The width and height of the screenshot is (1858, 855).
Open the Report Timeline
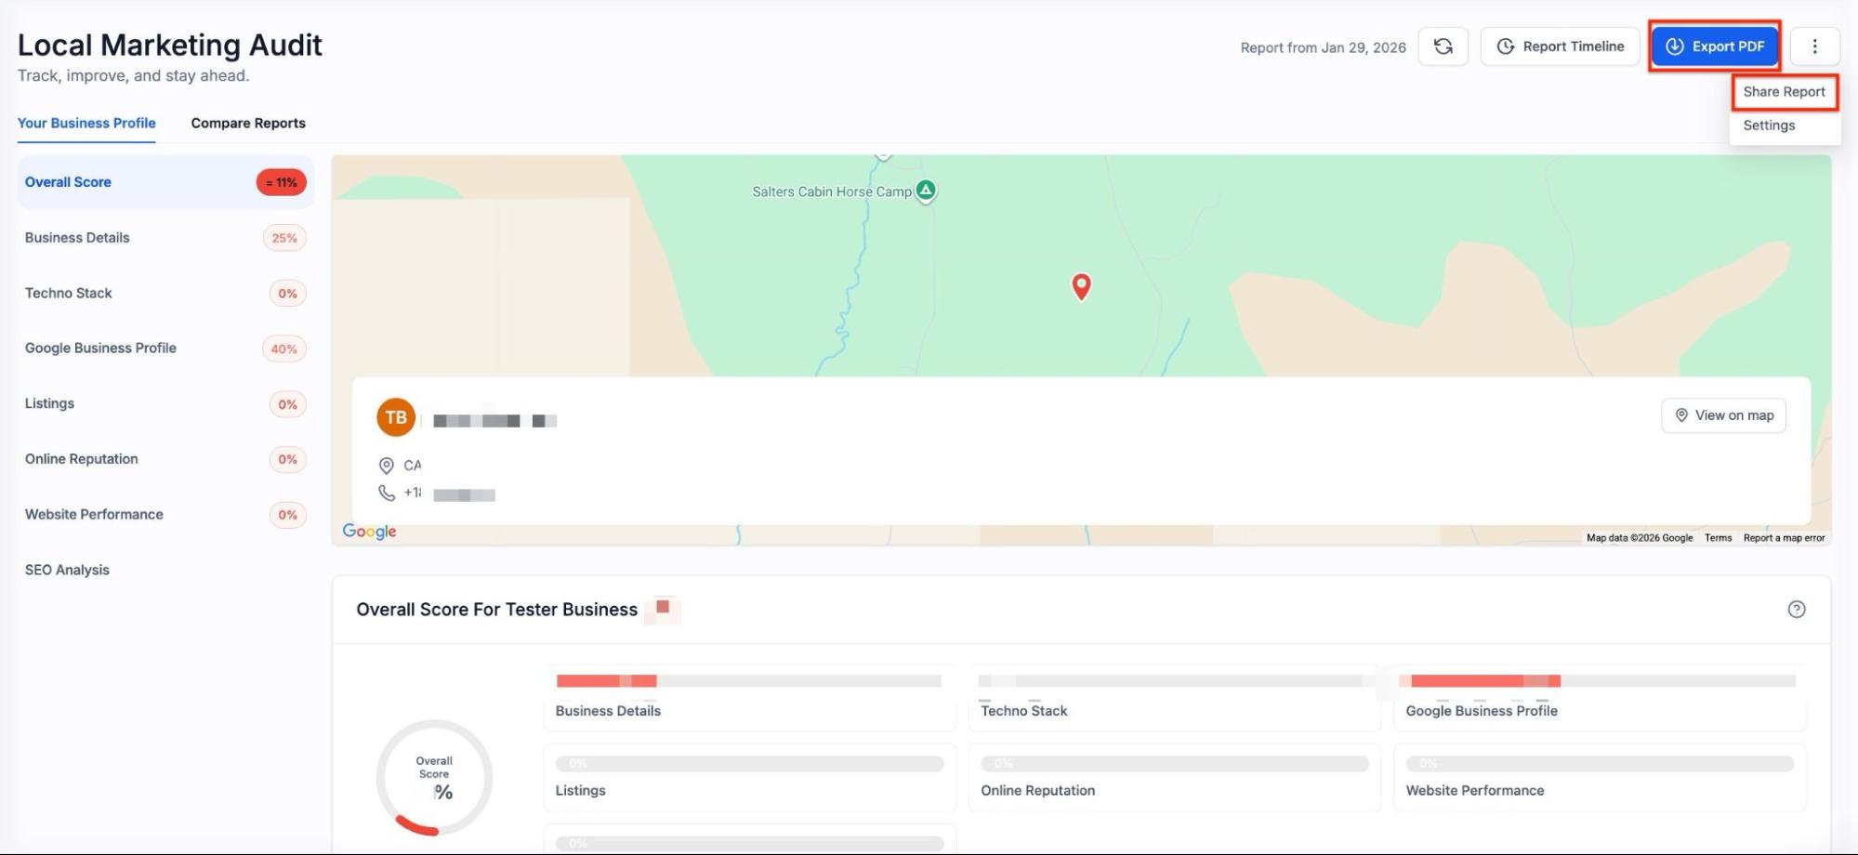[x=1560, y=46]
